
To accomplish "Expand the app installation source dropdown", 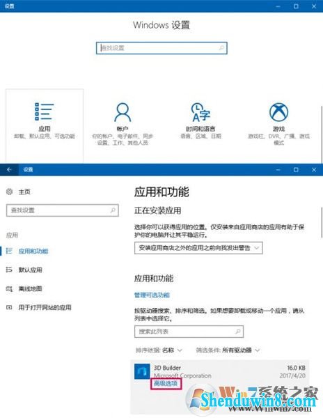I will click(x=198, y=248).
